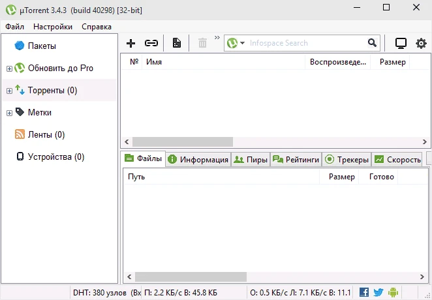Minimize the µTorrent window
Screen dimensions: 432x300
[x=357, y=7]
